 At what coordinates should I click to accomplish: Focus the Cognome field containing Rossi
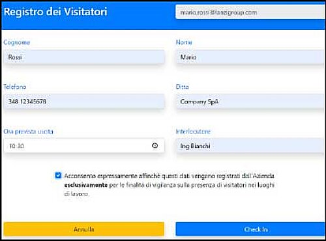(x=84, y=57)
